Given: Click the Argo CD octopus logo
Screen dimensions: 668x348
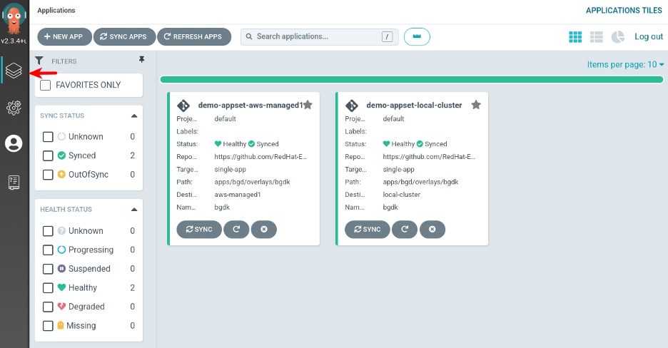Looking at the screenshot, I should pyautogui.click(x=14, y=19).
